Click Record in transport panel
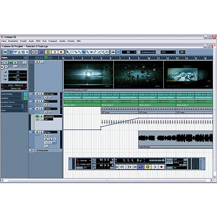 coord(161,167)
